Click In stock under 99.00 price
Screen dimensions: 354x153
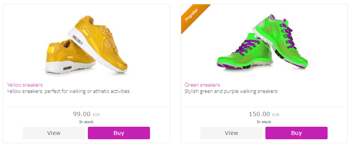tap(86, 122)
